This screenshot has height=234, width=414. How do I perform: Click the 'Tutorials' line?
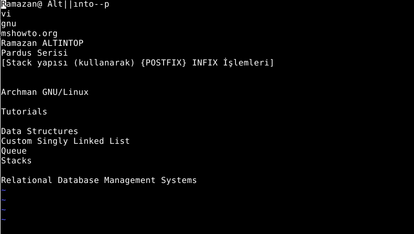[x=24, y=111]
